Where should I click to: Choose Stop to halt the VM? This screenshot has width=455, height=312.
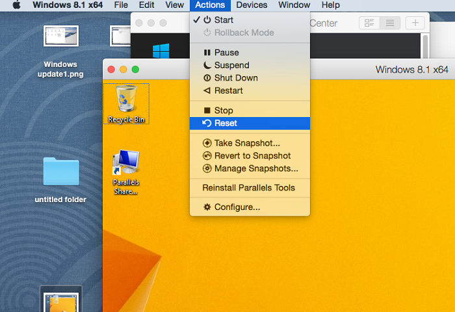click(250, 110)
